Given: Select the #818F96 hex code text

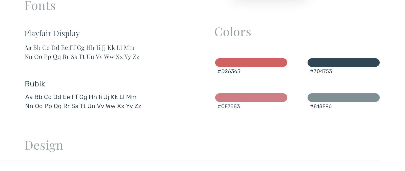Looking at the screenshot, I should [321, 106].
